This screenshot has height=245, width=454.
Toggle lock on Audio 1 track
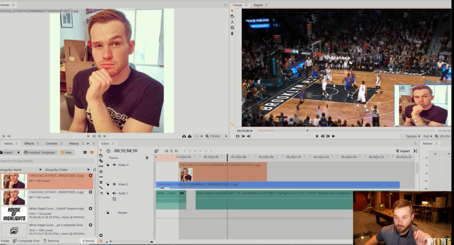[107, 193]
